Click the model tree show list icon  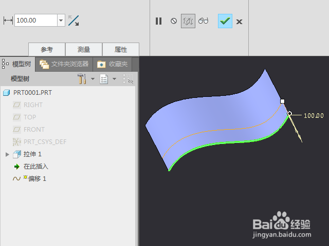click(x=104, y=79)
